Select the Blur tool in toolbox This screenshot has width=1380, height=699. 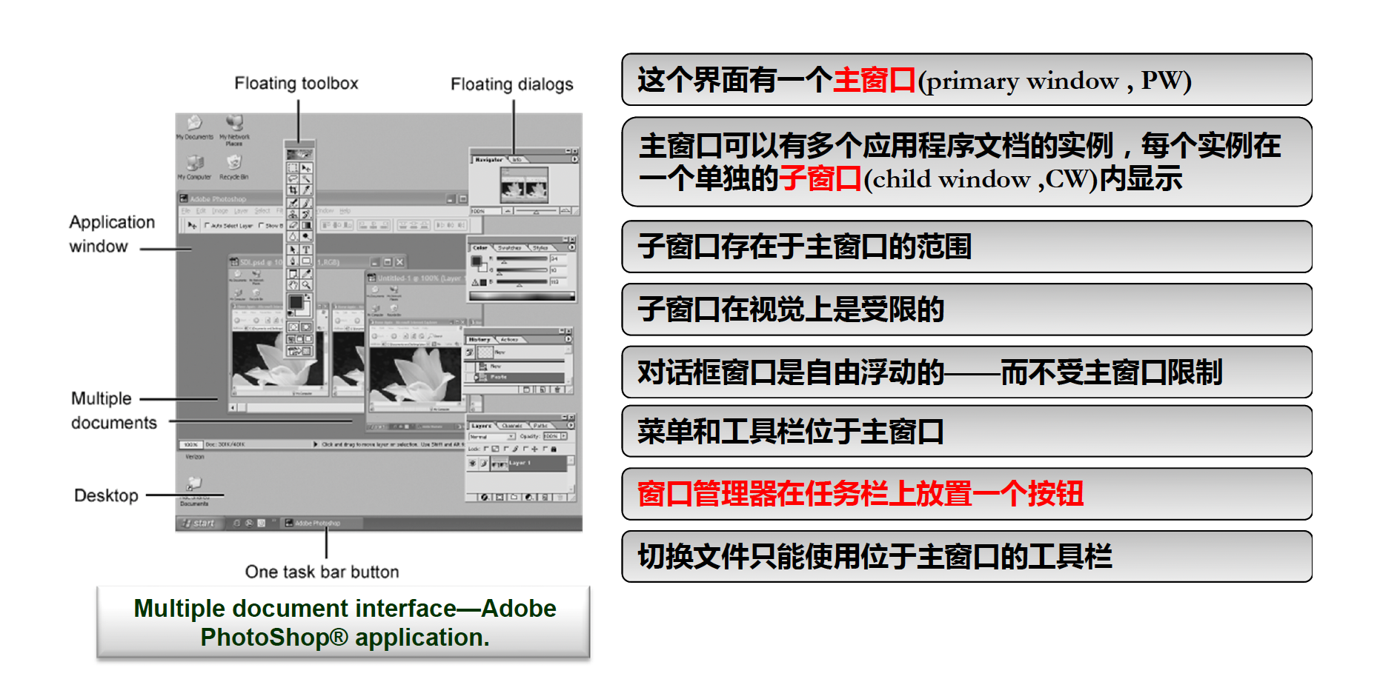click(x=293, y=235)
